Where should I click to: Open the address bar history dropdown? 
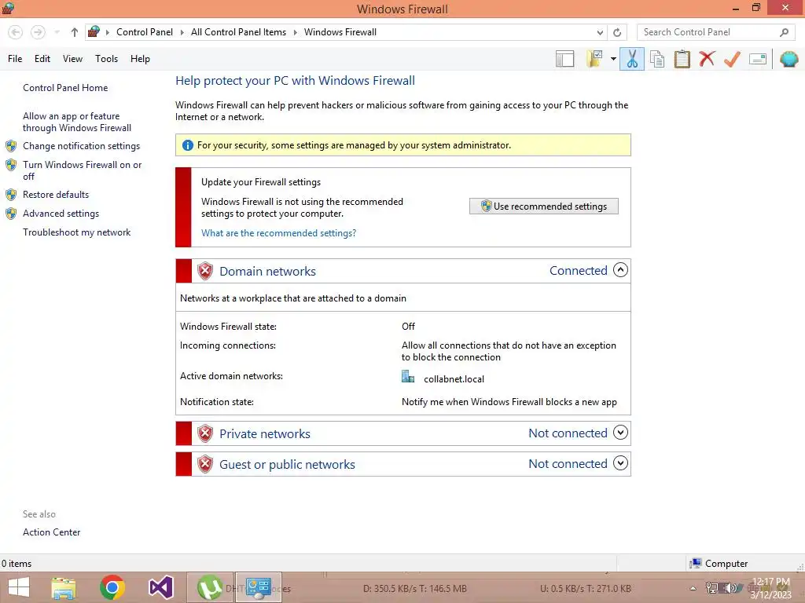click(x=600, y=32)
